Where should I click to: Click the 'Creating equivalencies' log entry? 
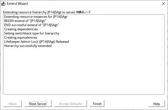21,37
